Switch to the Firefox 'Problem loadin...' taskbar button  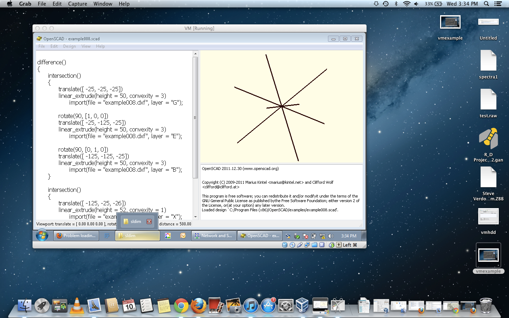76,236
